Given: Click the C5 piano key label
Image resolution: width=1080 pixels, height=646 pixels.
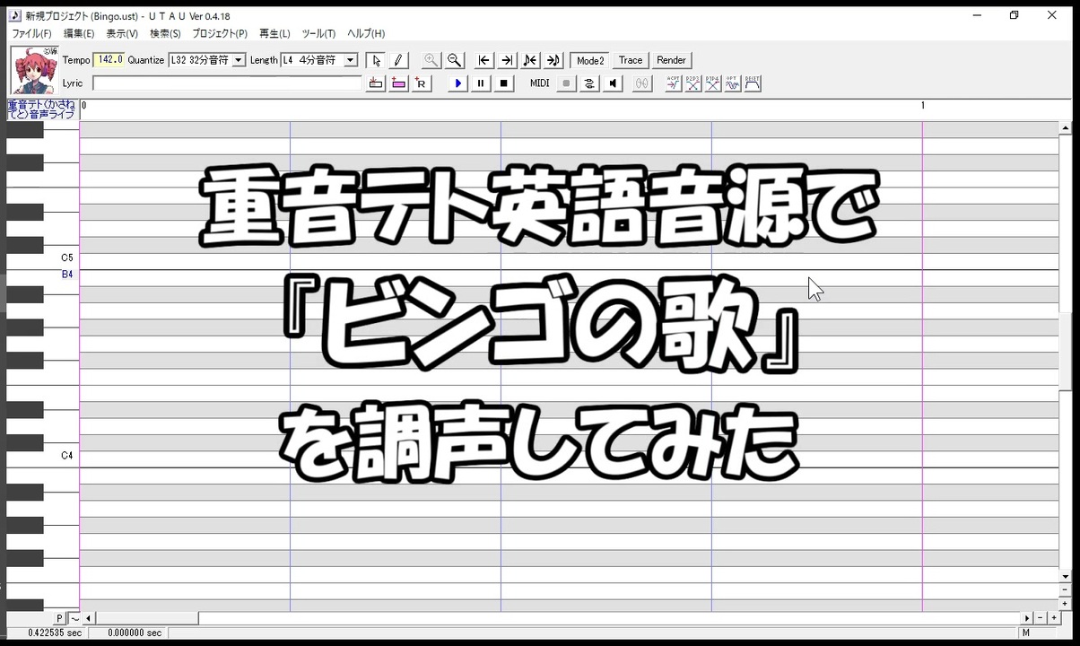Looking at the screenshot, I should (67, 258).
